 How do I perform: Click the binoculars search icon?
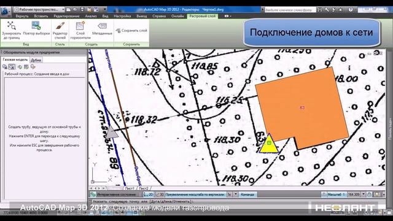point(320,10)
